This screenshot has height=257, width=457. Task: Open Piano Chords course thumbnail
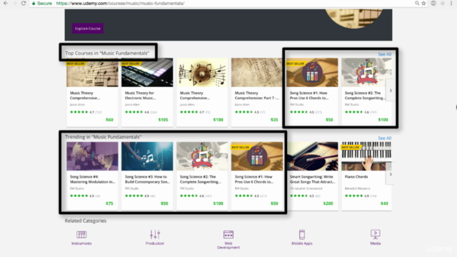(x=366, y=156)
